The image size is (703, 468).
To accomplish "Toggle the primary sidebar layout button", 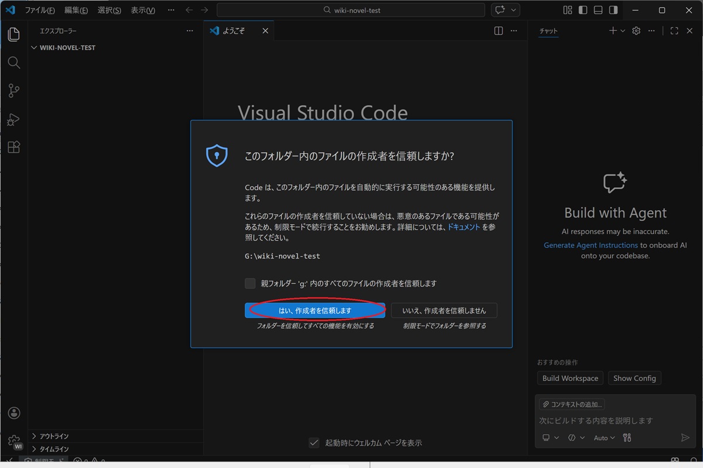I will 583,10.
